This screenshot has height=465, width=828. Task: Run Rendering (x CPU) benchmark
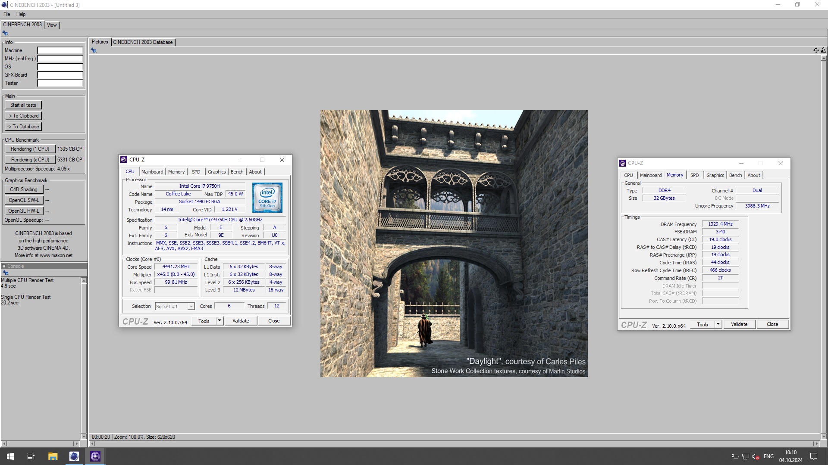30,160
